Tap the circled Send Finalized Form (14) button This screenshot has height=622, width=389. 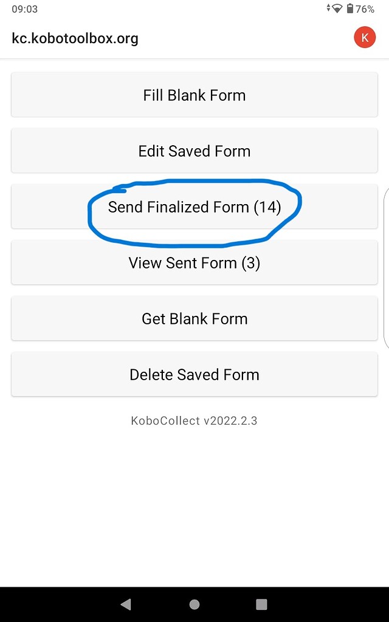(x=194, y=207)
